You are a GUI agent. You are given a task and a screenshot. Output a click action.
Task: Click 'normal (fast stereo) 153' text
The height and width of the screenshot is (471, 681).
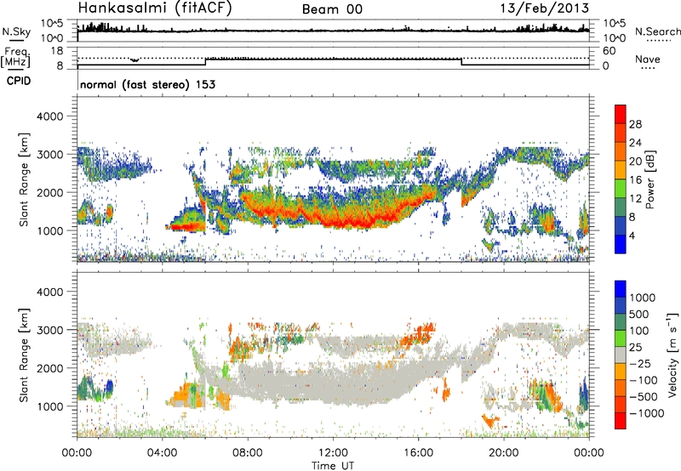coord(147,84)
